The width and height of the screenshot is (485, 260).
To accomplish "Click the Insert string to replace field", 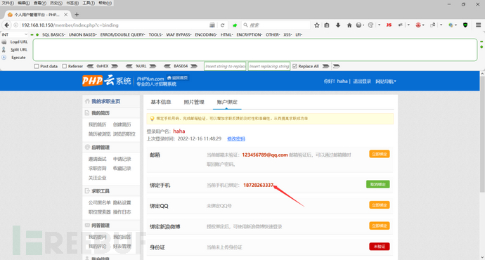I will [225, 66].
